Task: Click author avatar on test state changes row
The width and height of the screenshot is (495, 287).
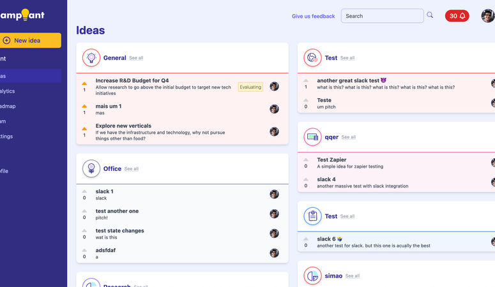Action: (275, 233)
